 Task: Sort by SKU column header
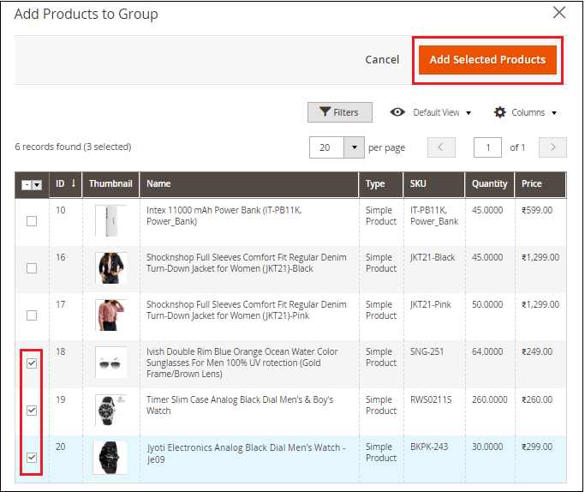[434, 183]
